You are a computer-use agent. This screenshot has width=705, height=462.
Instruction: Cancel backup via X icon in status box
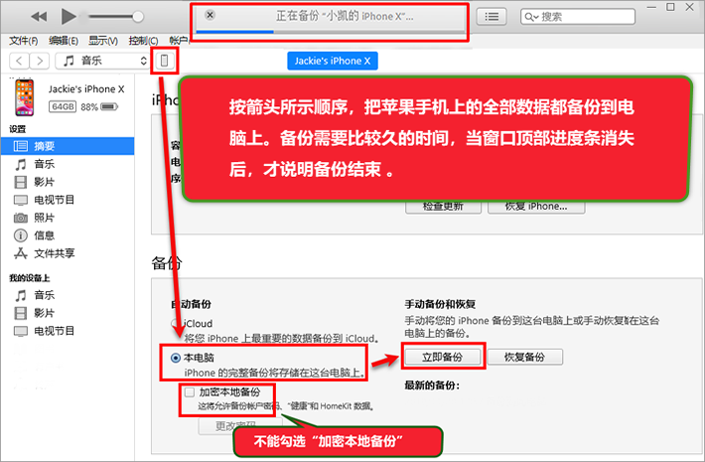point(210,15)
